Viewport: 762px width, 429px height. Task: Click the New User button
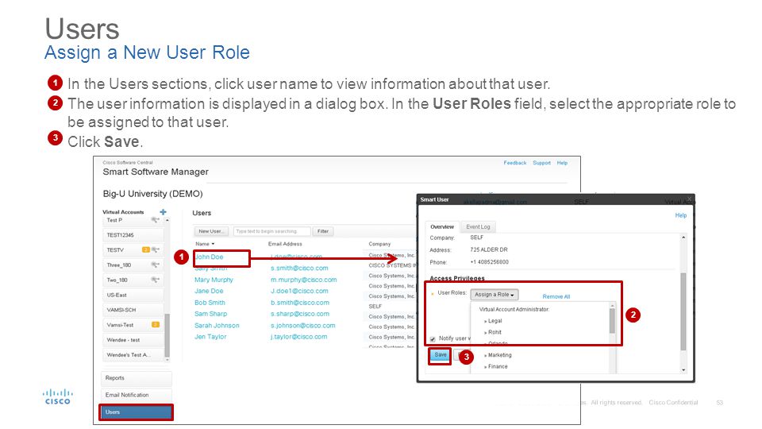(x=211, y=231)
